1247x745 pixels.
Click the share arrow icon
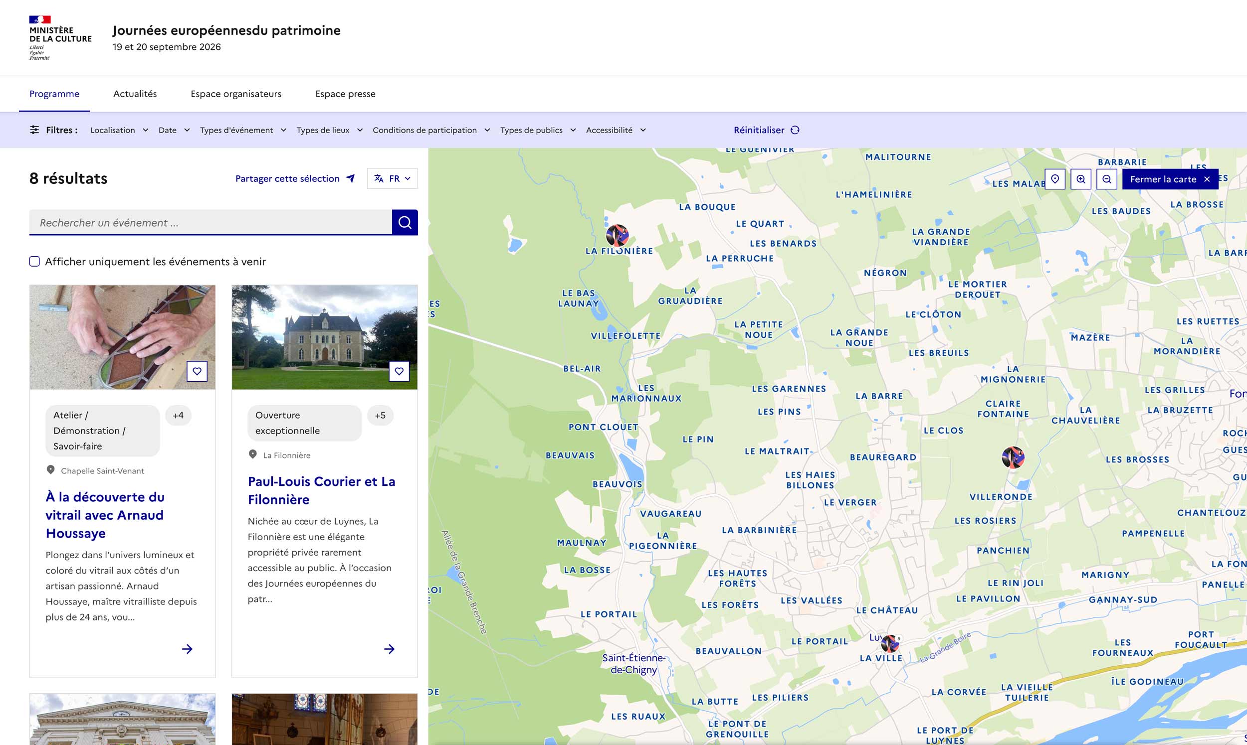(351, 178)
